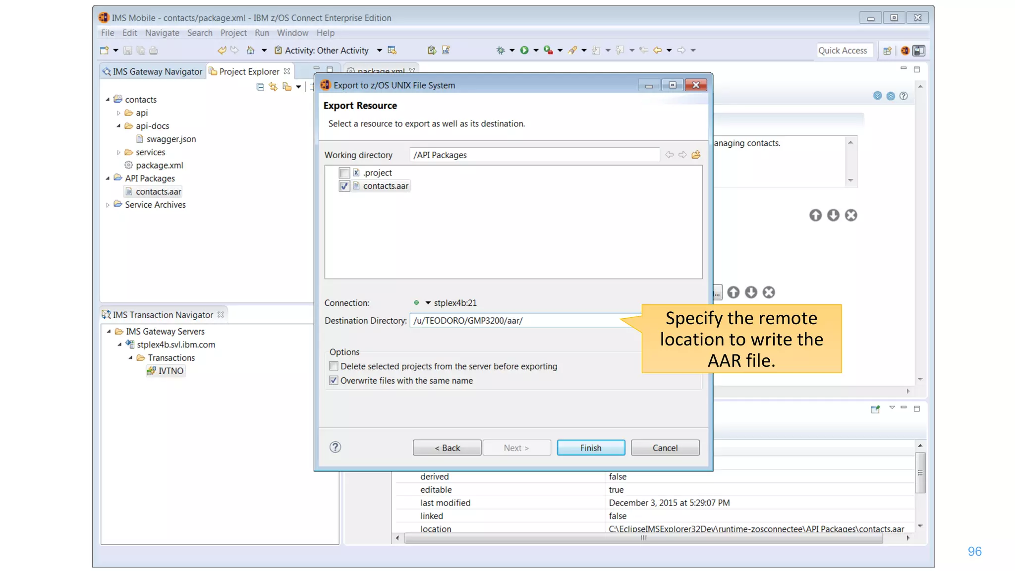Click the Print toolbar icon
Image resolution: width=1015 pixels, height=571 pixels.
point(154,50)
